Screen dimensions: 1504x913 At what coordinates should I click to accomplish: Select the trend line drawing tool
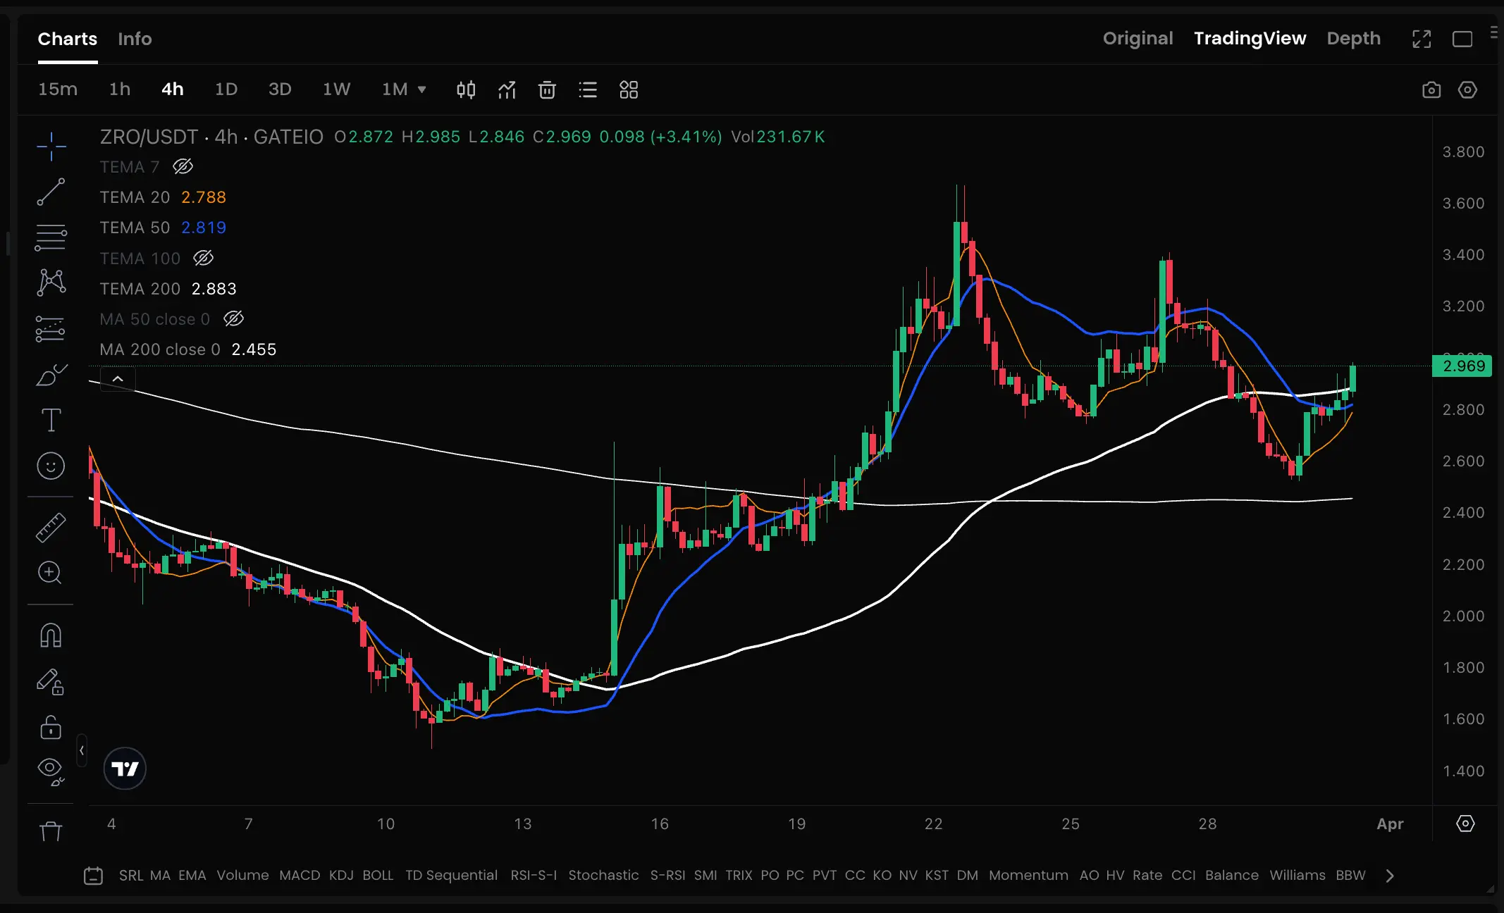tap(51, 192)
